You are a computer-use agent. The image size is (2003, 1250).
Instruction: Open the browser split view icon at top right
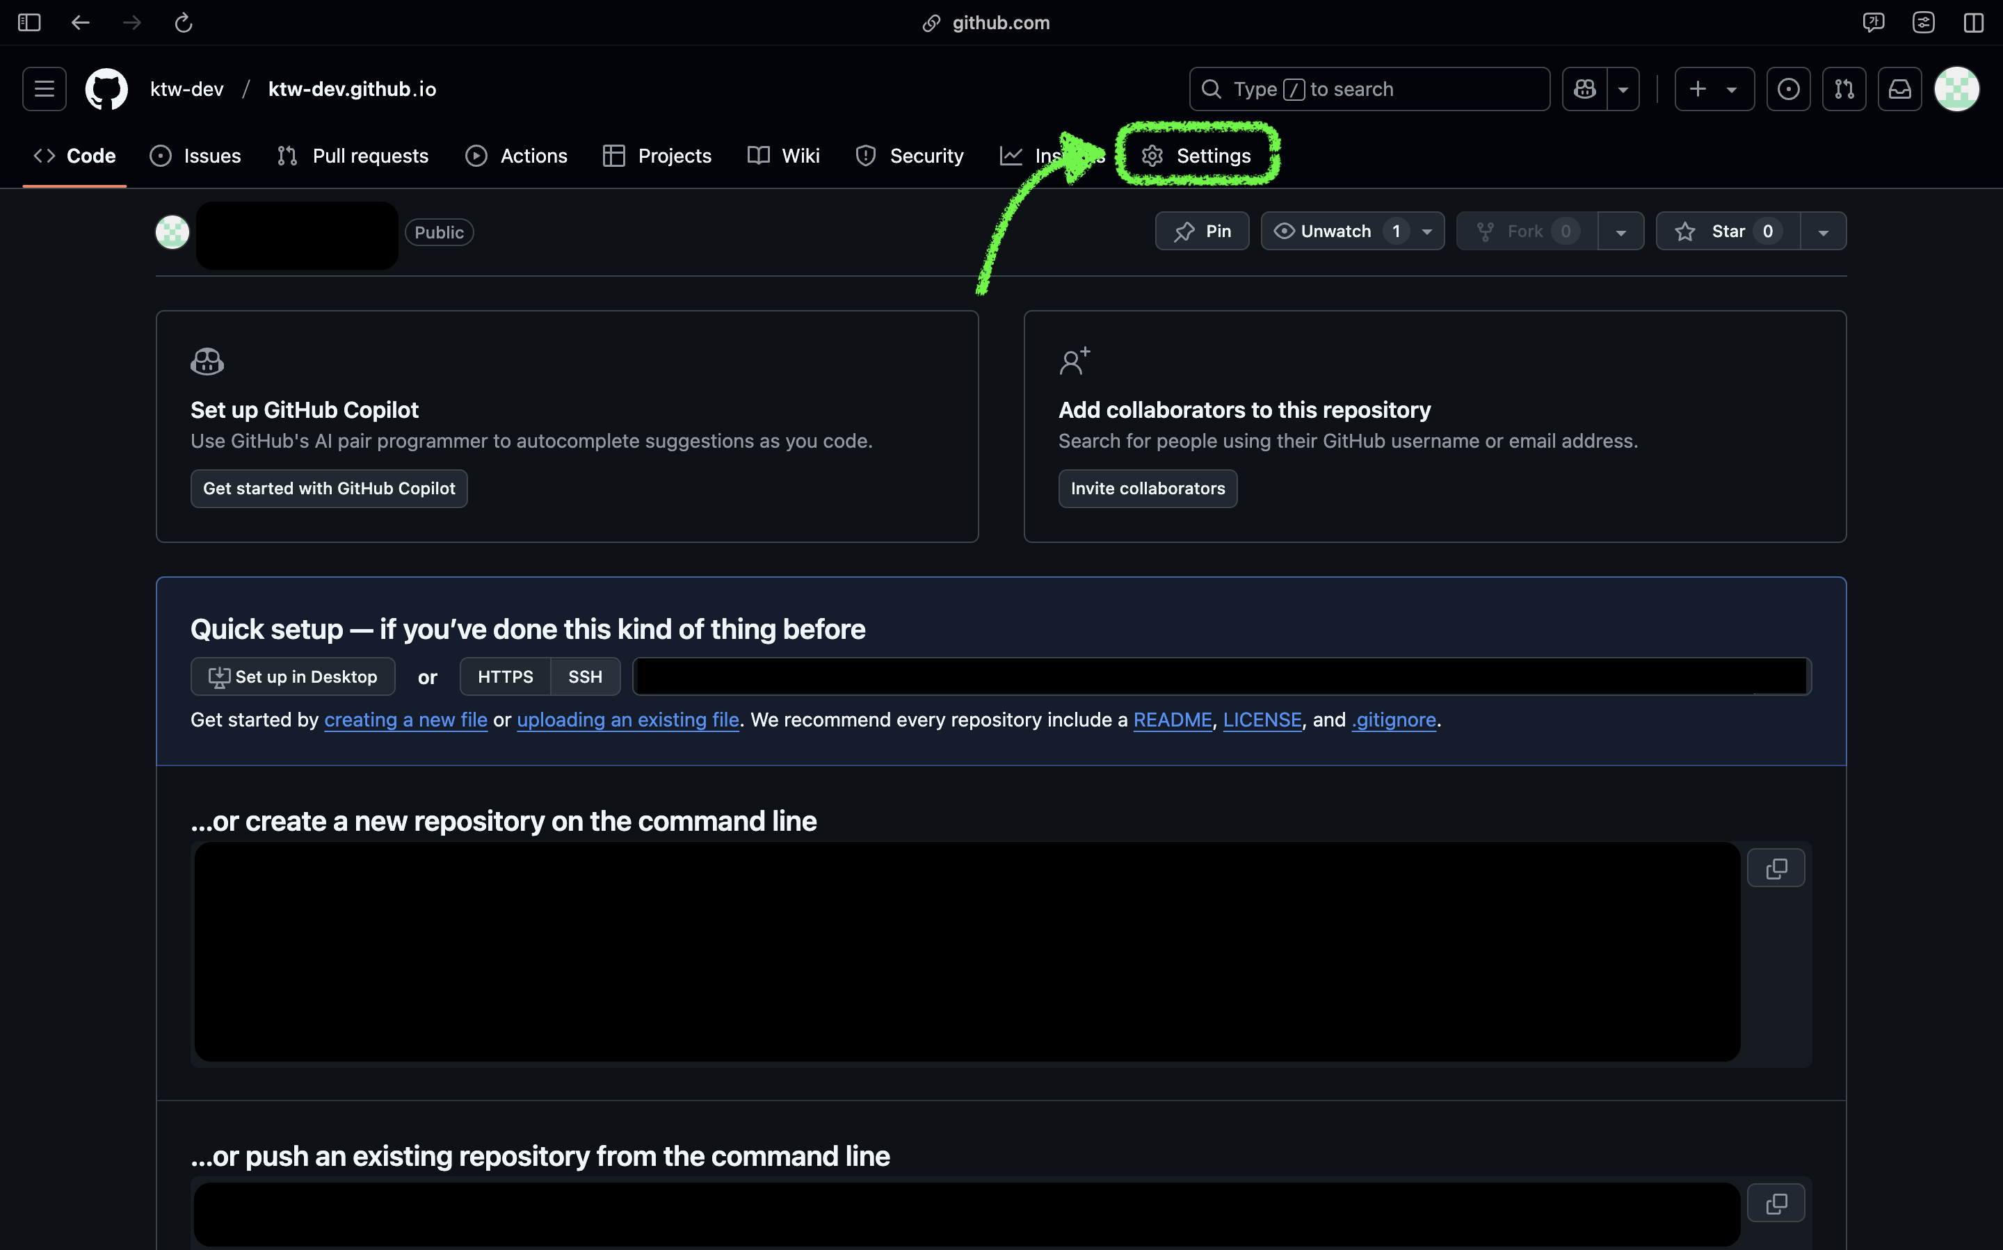pos(1973,22)
